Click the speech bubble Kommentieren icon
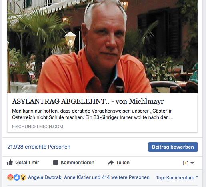Image resolution: width=206 pixels, height=187 pixels. pos(56,163)
